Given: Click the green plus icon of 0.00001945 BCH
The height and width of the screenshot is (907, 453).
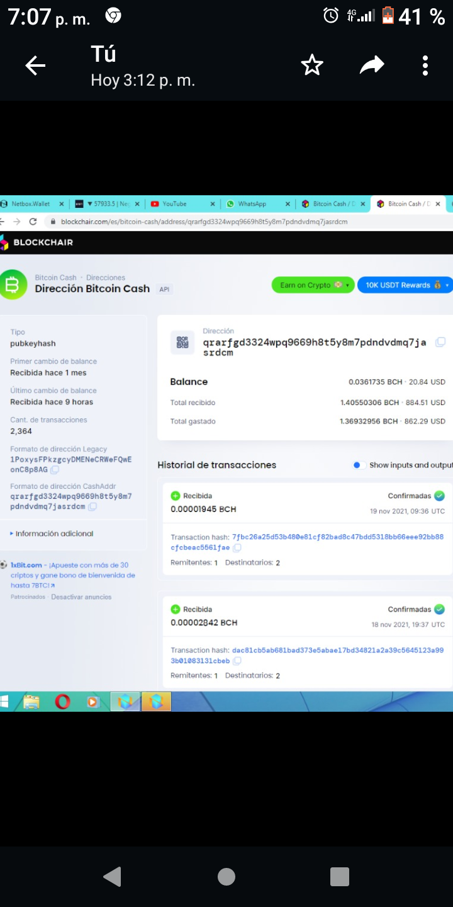Looking at the screenshot, I should (176, 496).
